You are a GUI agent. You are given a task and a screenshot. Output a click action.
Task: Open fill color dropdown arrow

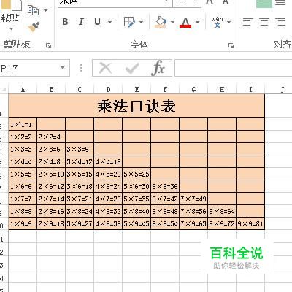[172, 22]
